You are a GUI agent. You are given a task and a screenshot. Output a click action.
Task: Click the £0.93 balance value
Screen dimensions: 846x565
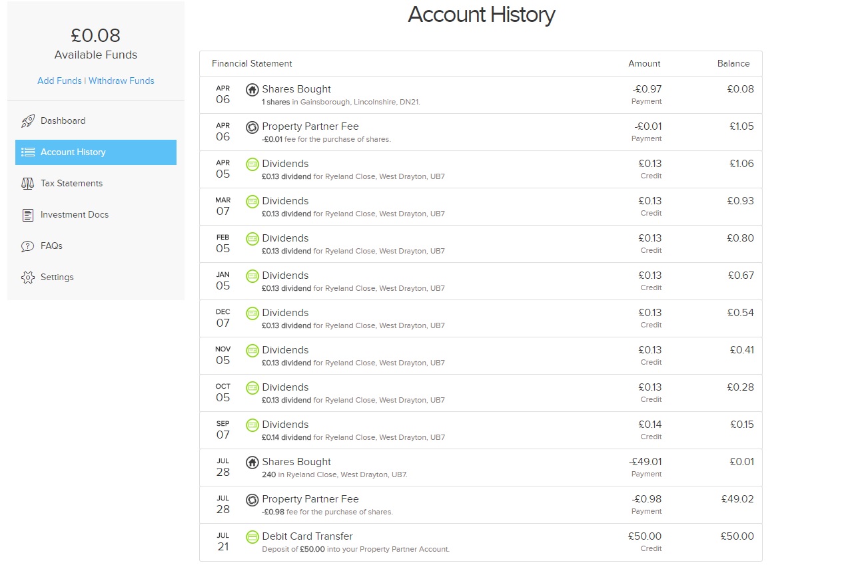click(741, 201)
